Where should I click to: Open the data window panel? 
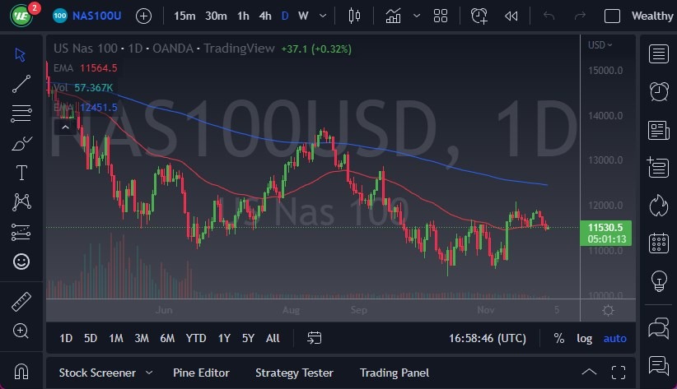(x=658, y=167)
